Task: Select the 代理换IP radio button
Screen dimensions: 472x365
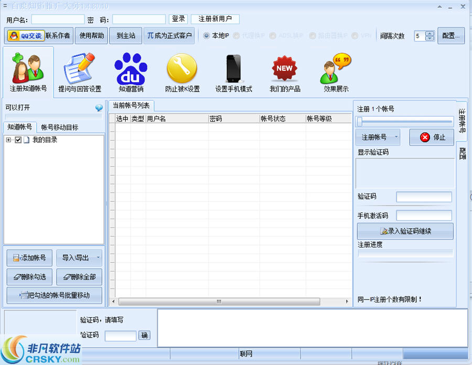Action: (237, 36)
